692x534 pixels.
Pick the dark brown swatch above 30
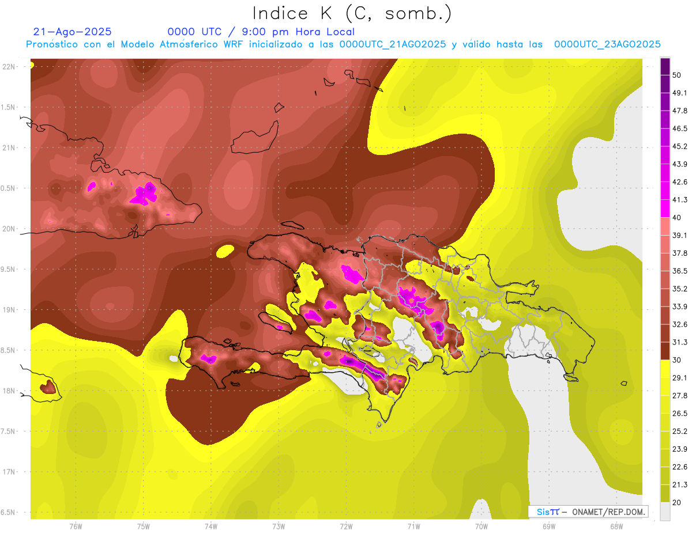click(665, 351)
